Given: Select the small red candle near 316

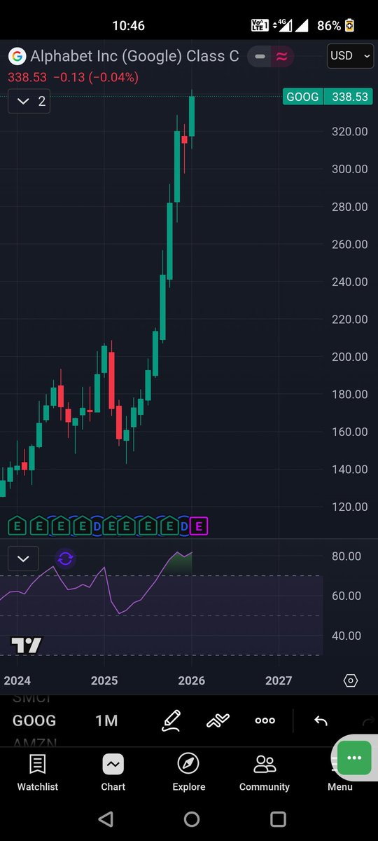Looking at the screenshot, I should (184, 139).
